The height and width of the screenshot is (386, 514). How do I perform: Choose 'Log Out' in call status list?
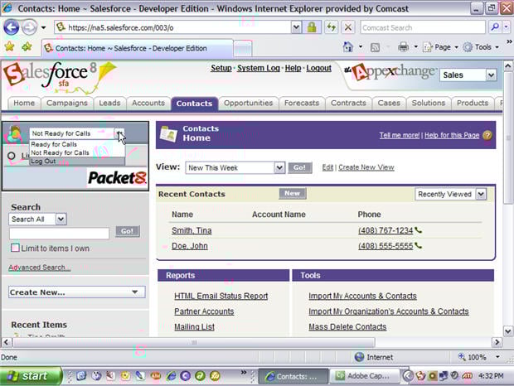pos(43,161)
